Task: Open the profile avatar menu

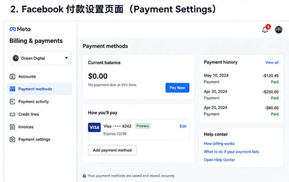Action: pyautogui.click(x=279, y=30)
